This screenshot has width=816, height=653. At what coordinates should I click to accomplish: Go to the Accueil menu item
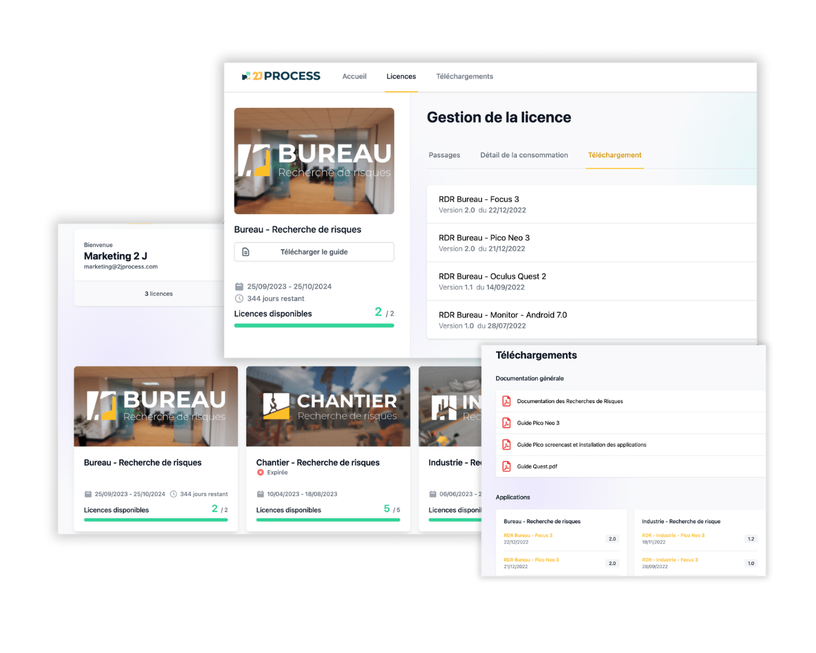pyautogui.click(x=354, y=76)
